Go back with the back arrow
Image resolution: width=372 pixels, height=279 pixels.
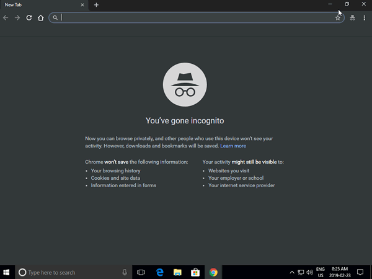6,18
